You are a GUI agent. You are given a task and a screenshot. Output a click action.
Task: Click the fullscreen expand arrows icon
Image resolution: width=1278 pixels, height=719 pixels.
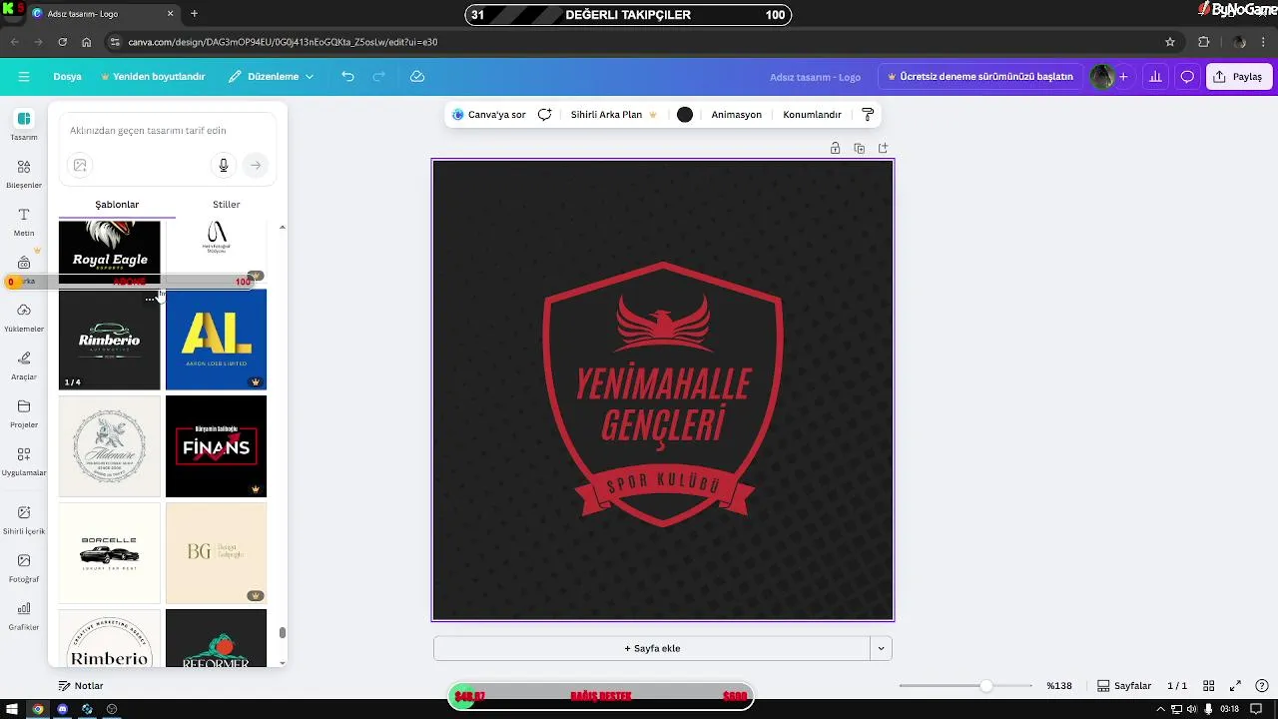(1235, 686)
